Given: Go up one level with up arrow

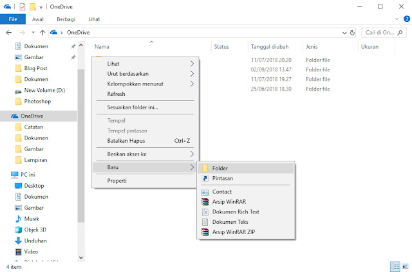Looking at the screenshot, I should coord(42,33).
